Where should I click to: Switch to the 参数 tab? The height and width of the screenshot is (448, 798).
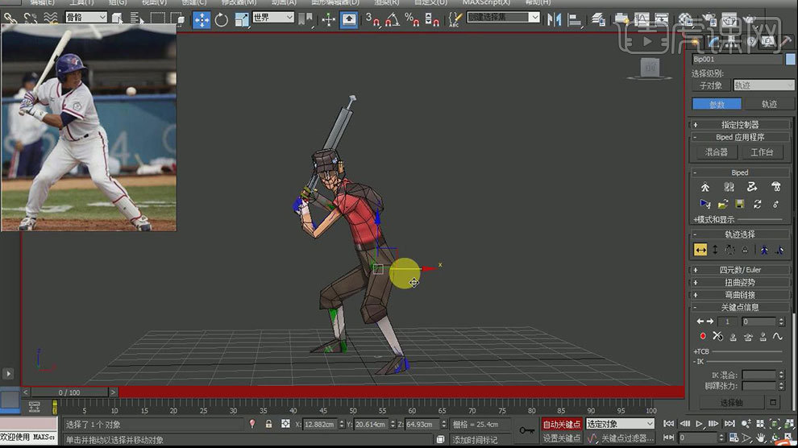[717, 104]
